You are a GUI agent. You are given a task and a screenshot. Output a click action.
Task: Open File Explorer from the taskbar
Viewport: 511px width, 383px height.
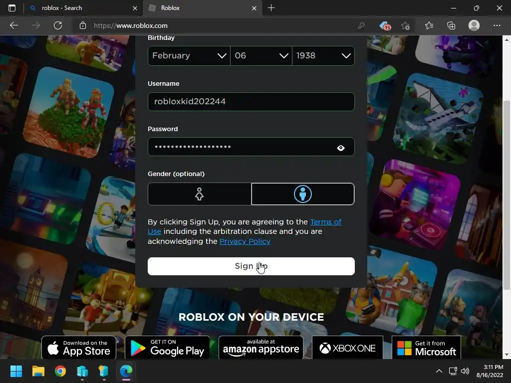(x=38, y=371)
